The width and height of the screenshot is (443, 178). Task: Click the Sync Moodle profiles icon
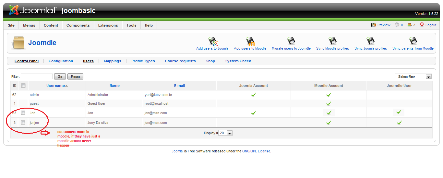332,41
